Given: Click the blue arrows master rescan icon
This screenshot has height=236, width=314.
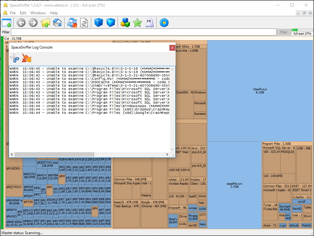Looking at the screenshot, I should [72, 23].
